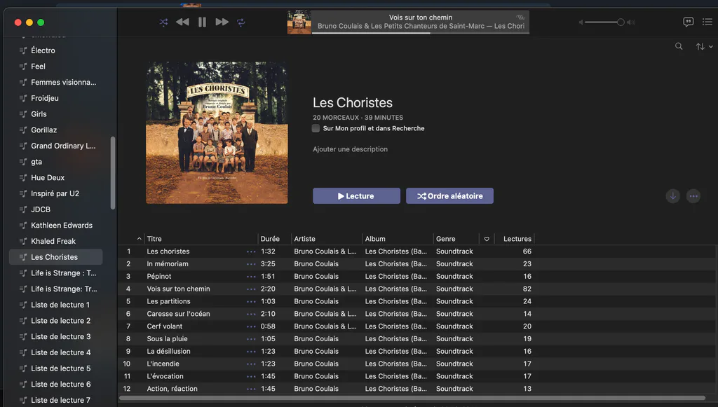
Task: Open options dots for 'Pépinot' track
Action: coord(251,277)
